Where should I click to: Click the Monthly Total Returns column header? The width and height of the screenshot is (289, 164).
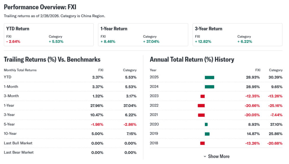20,70
